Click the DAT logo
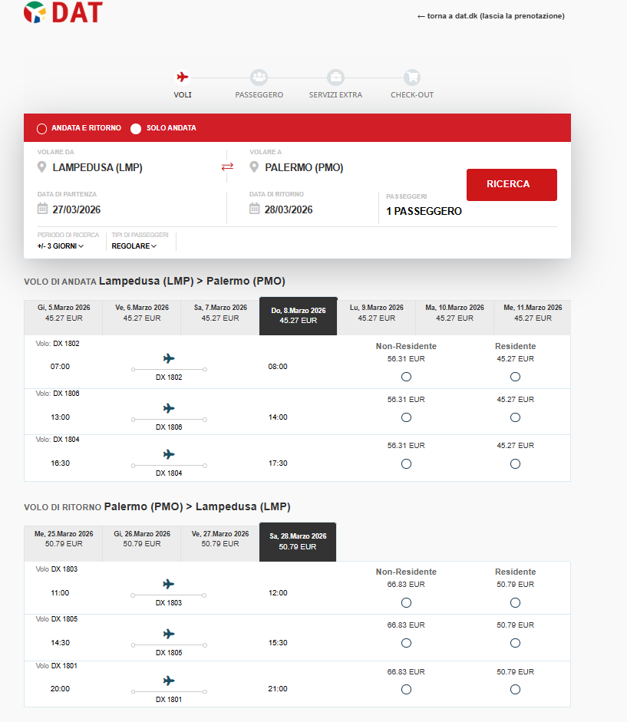This screenshot has height=722, width=627. pyautogui.click(x=63, y=12)
